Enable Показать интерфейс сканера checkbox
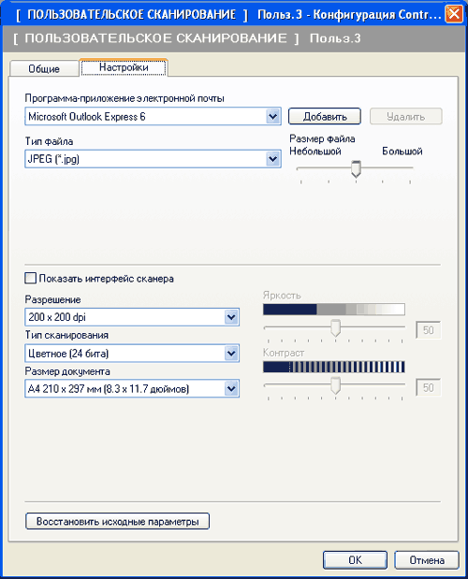Screen dimensions: 468x579 click(x=31, y=278)
